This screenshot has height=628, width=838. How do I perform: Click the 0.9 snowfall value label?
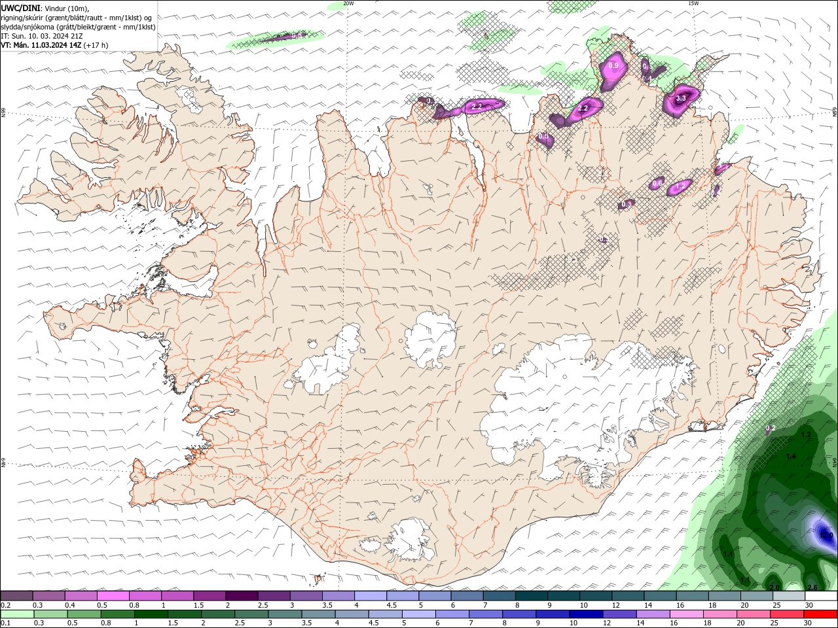point(613,65)
